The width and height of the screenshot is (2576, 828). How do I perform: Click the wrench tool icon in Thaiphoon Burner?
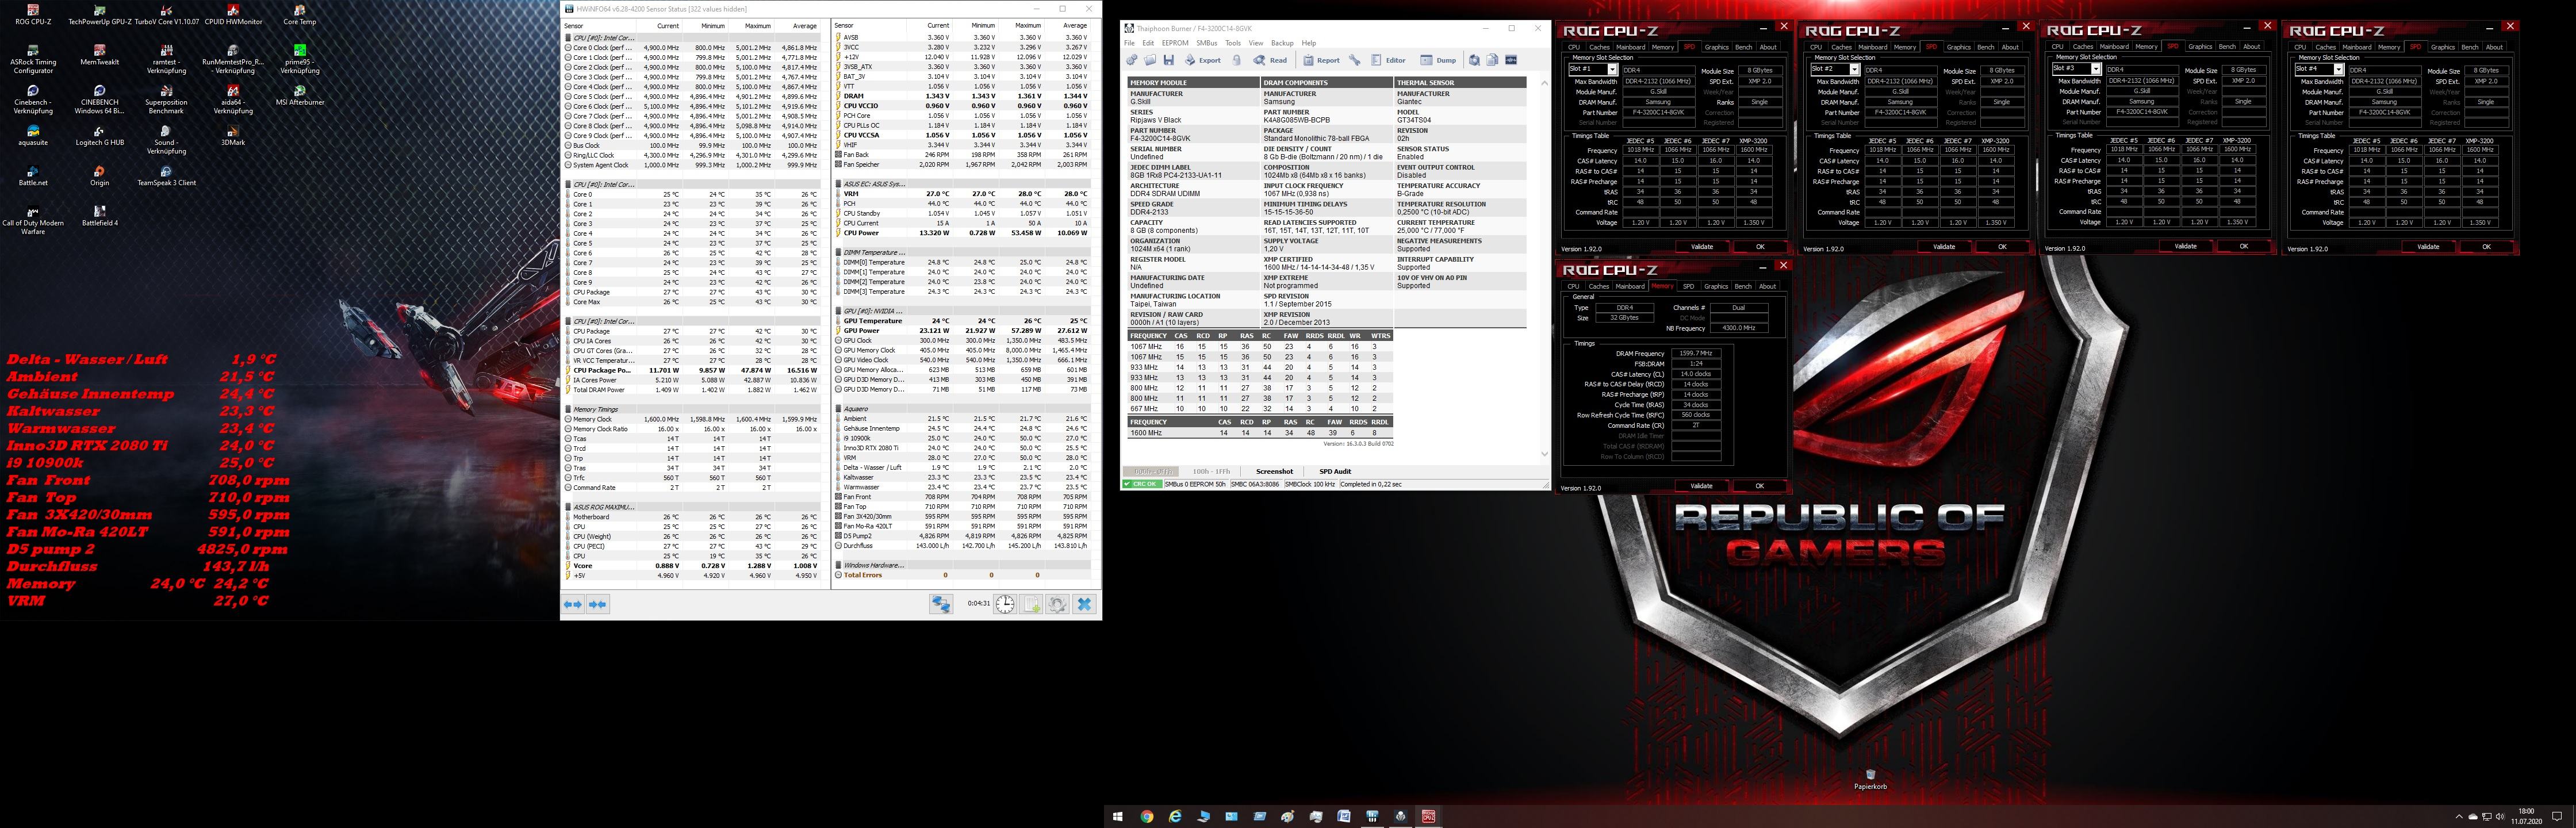pos(1355,60)
